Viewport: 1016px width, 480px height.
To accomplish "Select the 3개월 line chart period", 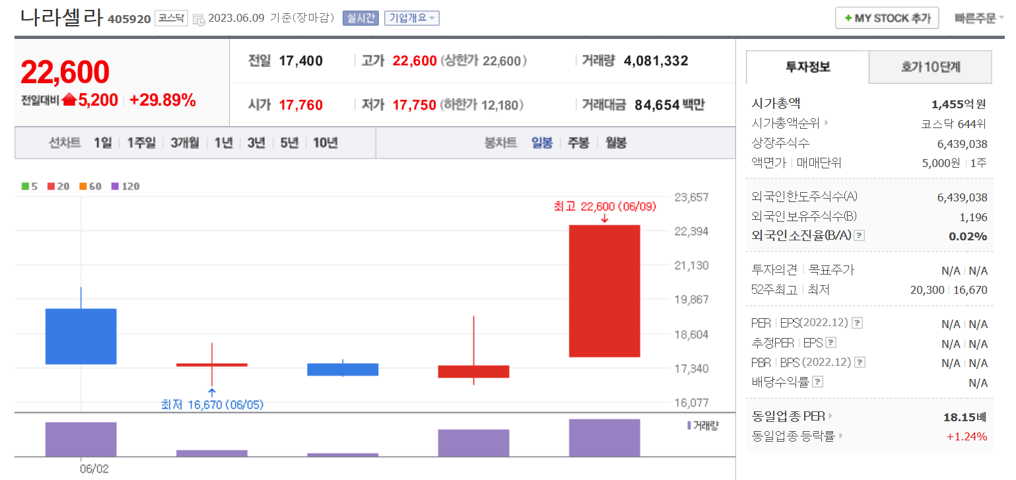I will tap(185, 143).
